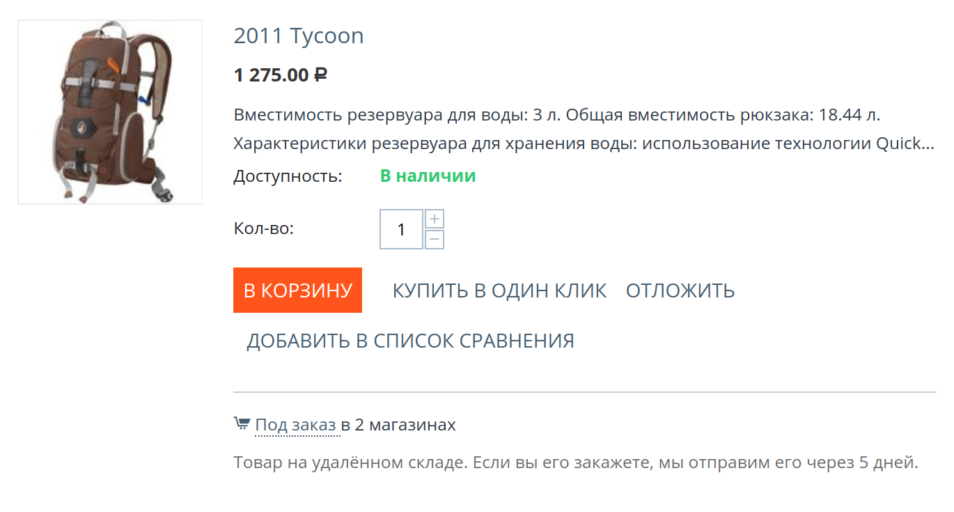Click the Доступность label
The image size is (954, 512).
coord(288,176)
